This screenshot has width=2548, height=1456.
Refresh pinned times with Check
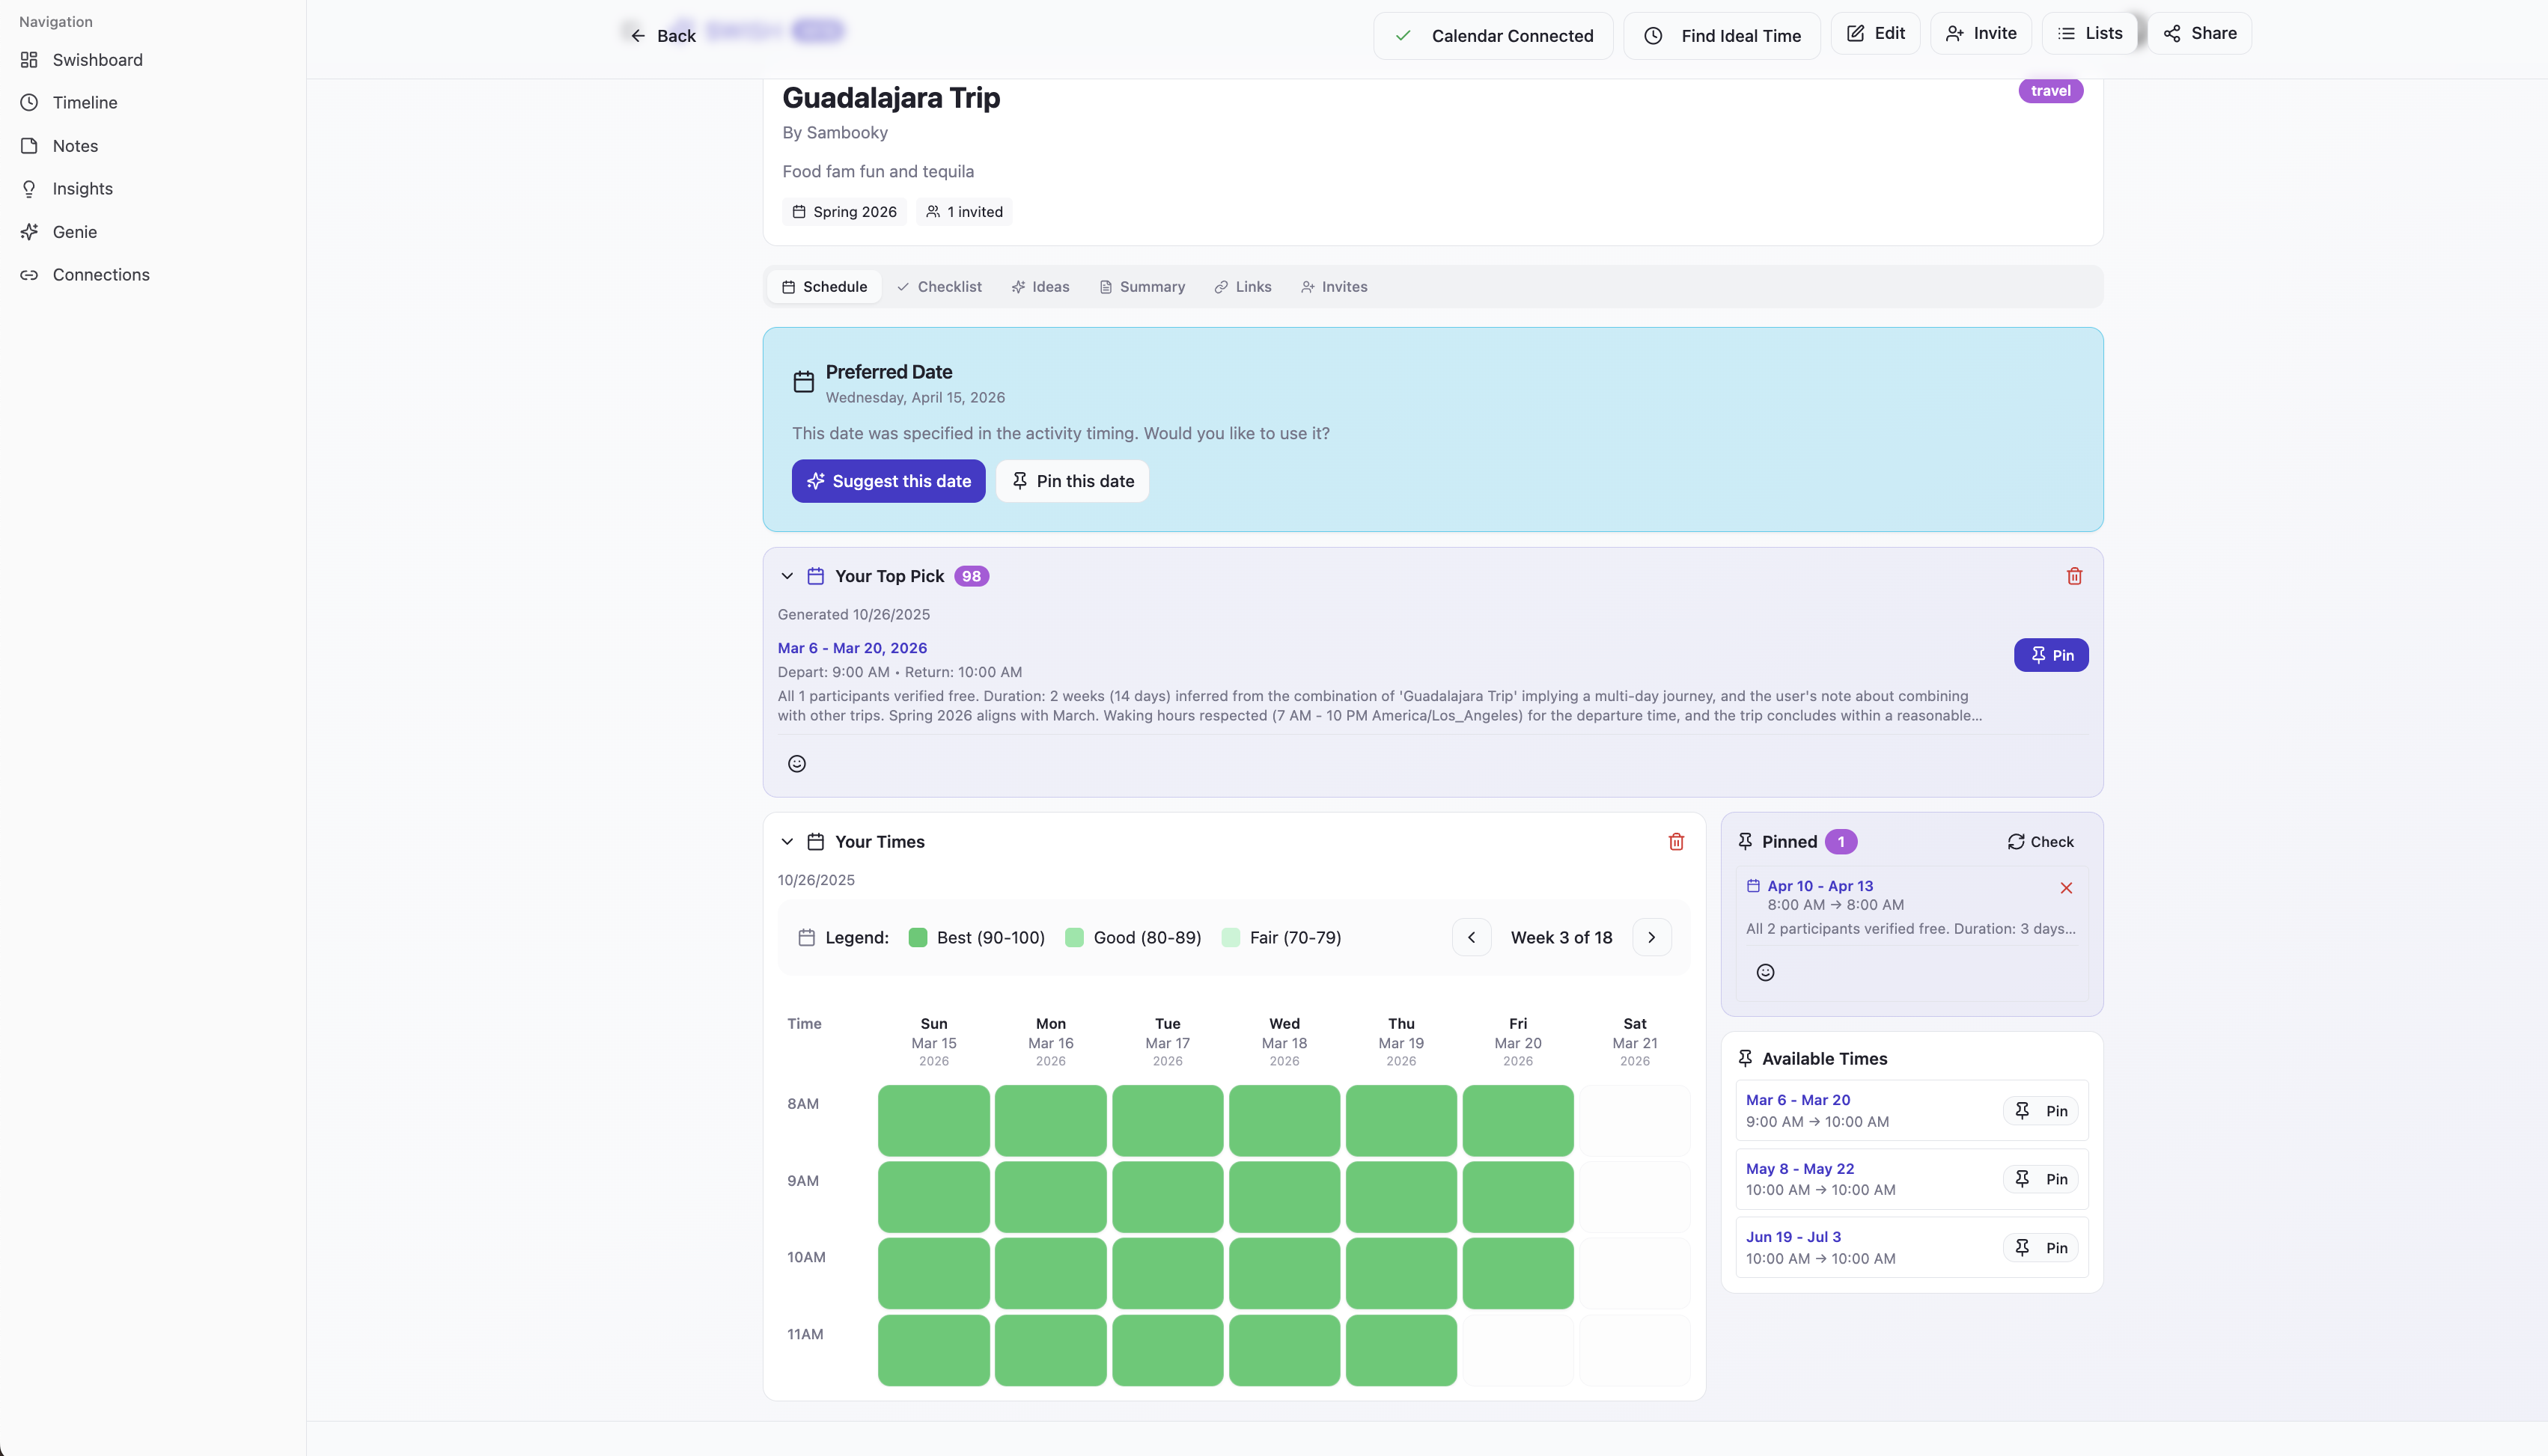tap(2040, 842)
